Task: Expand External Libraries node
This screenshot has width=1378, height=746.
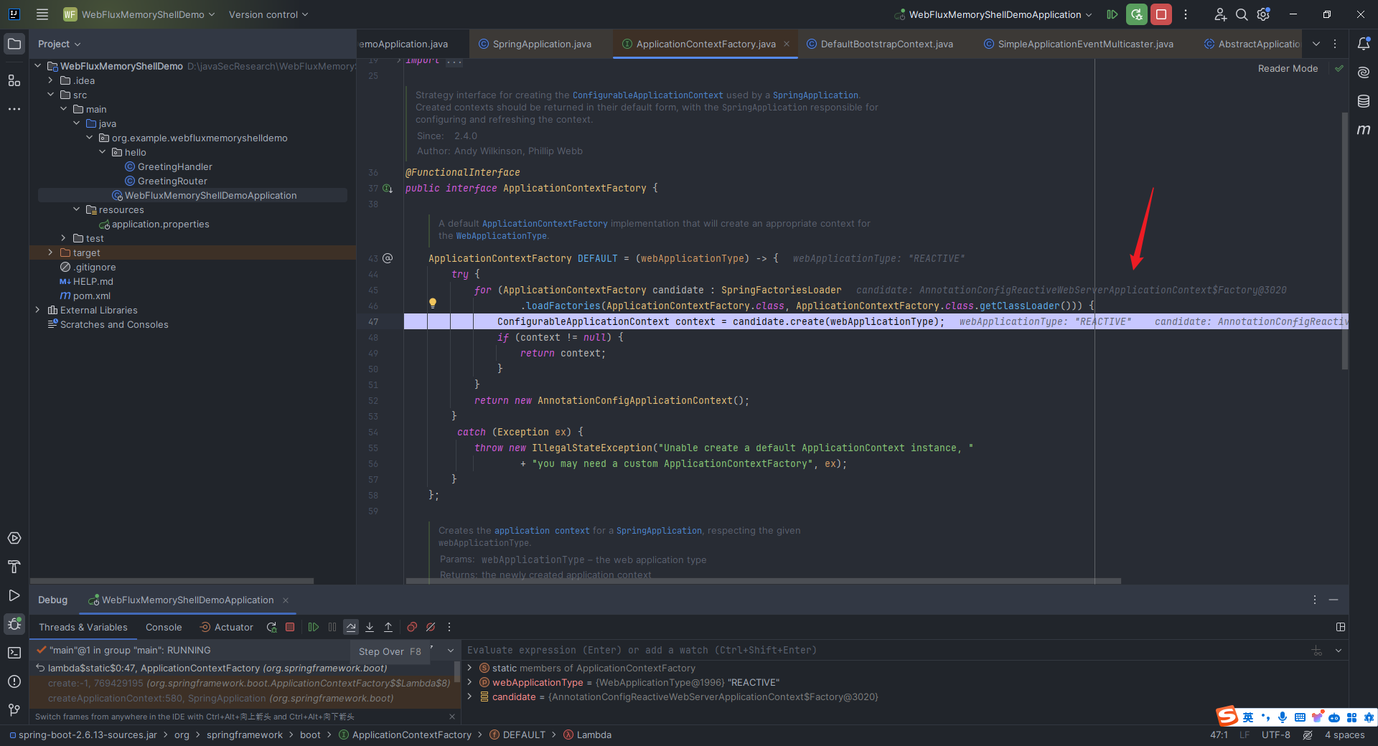Action: coord(38,310)
